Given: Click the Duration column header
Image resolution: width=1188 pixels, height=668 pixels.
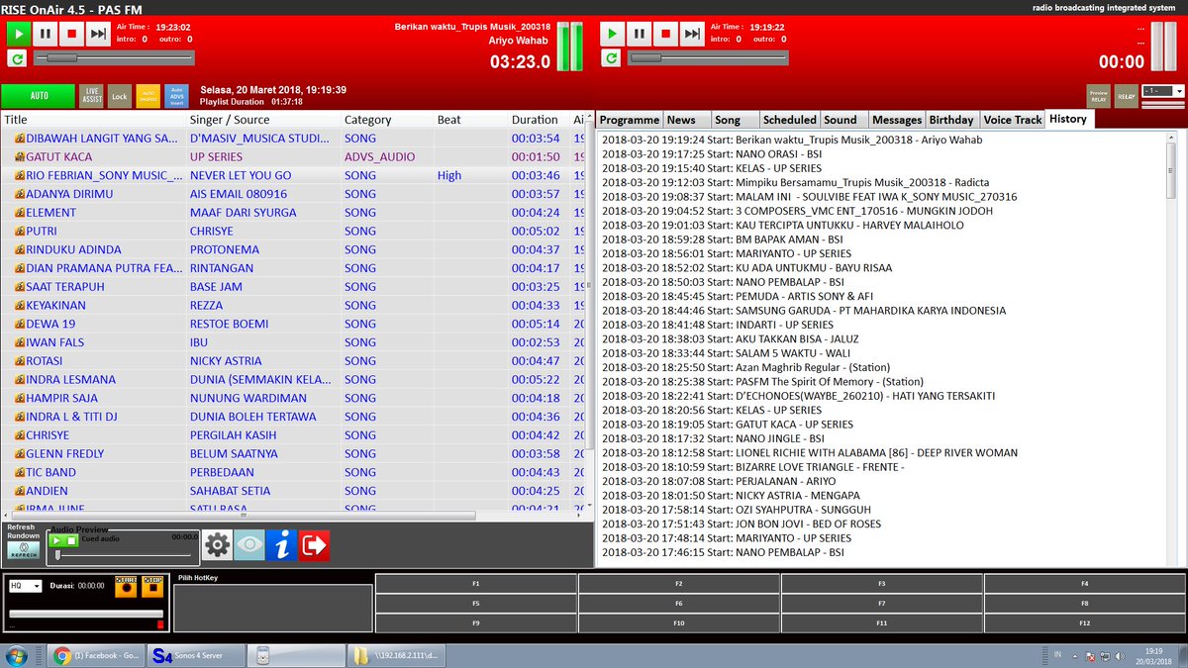Looking at the screenshot, I should click(538, 120).
